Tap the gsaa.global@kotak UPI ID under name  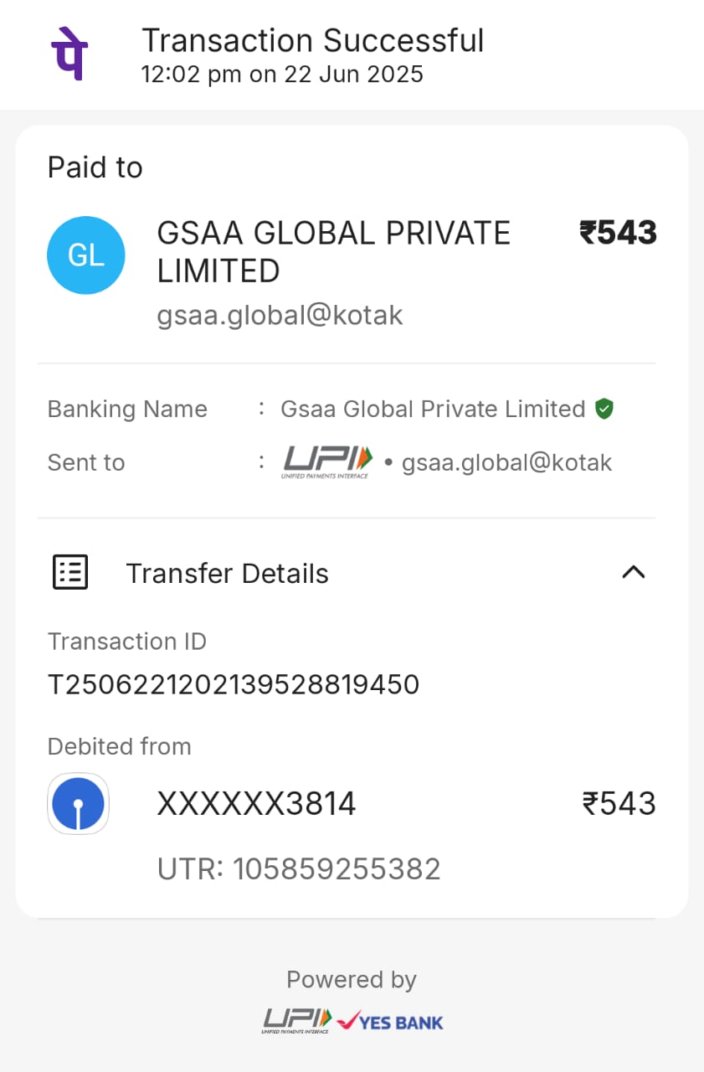tap(280, 315)
